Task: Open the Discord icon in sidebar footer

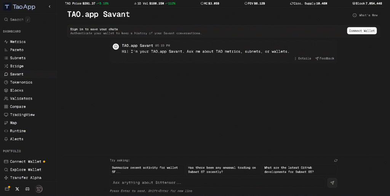Action: point(27,189)
